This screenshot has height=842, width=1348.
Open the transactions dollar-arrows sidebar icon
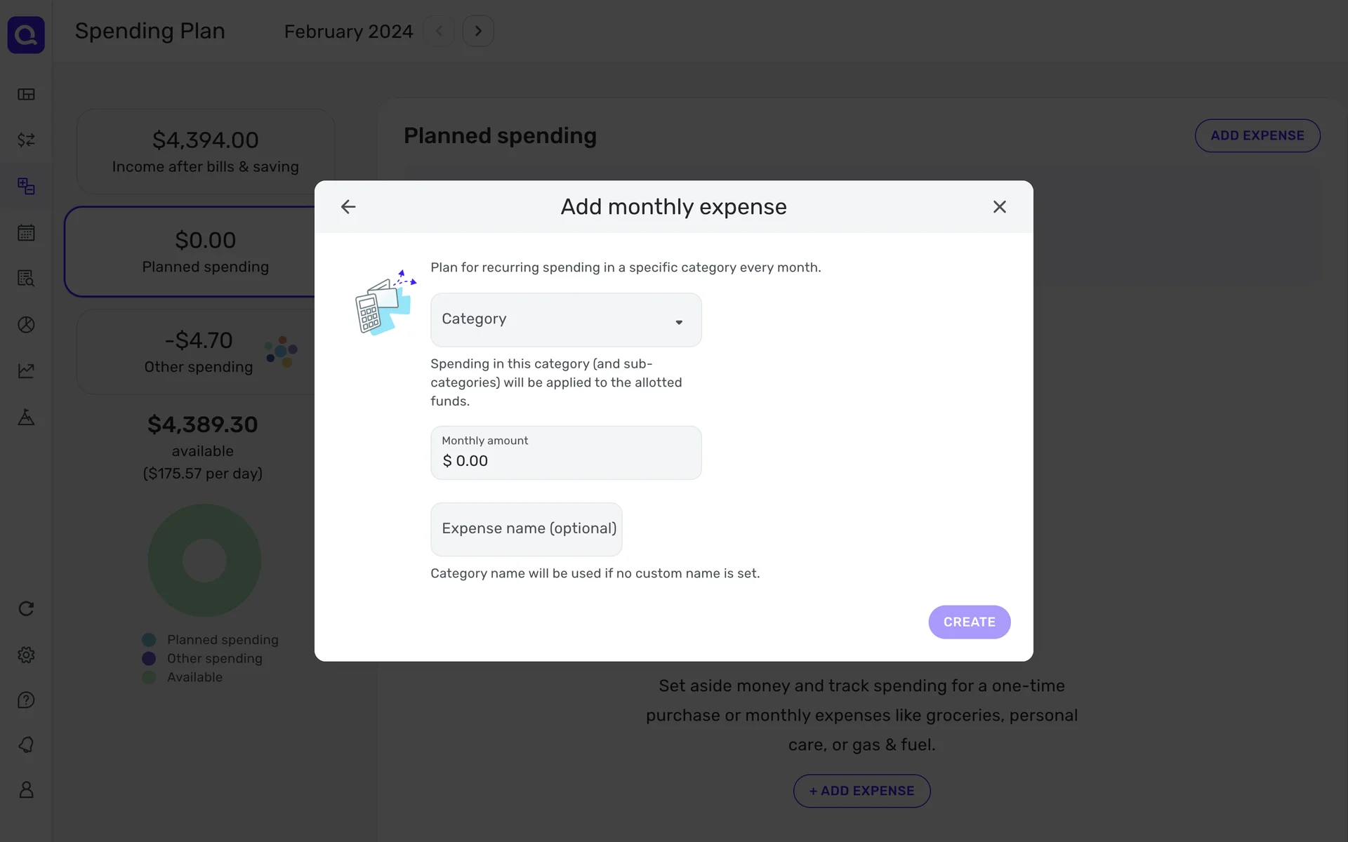(26, 140)
